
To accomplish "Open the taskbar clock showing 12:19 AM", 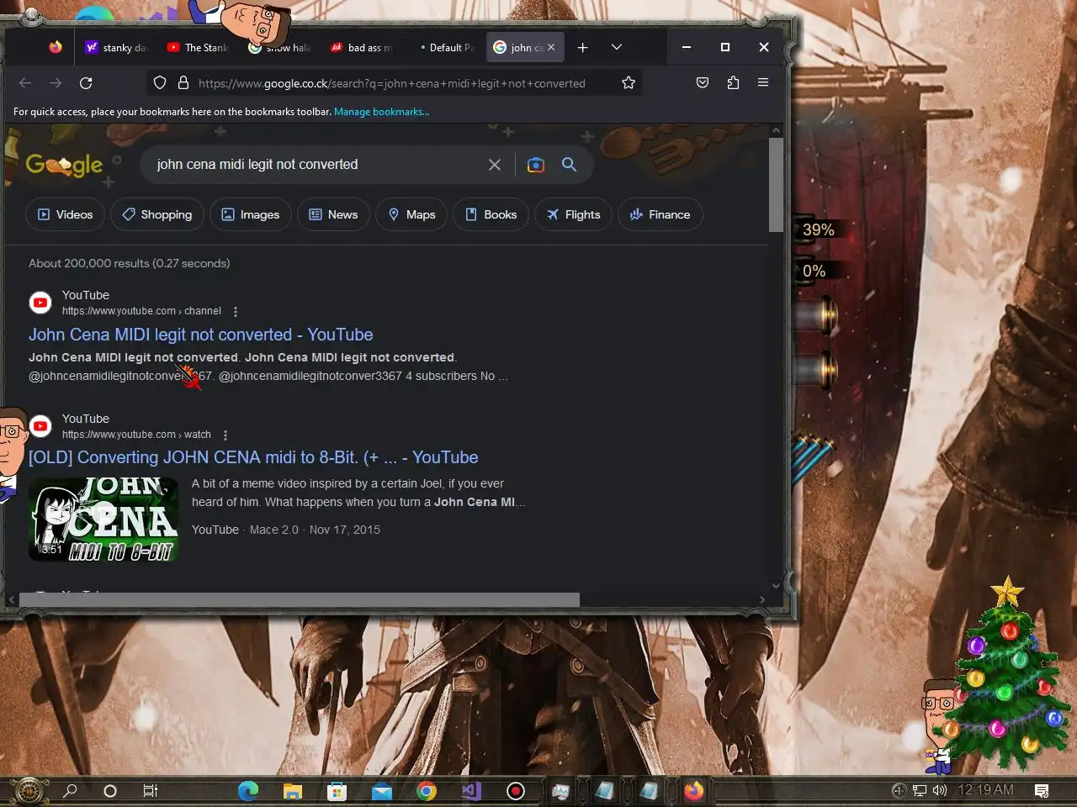I will 985,790.
